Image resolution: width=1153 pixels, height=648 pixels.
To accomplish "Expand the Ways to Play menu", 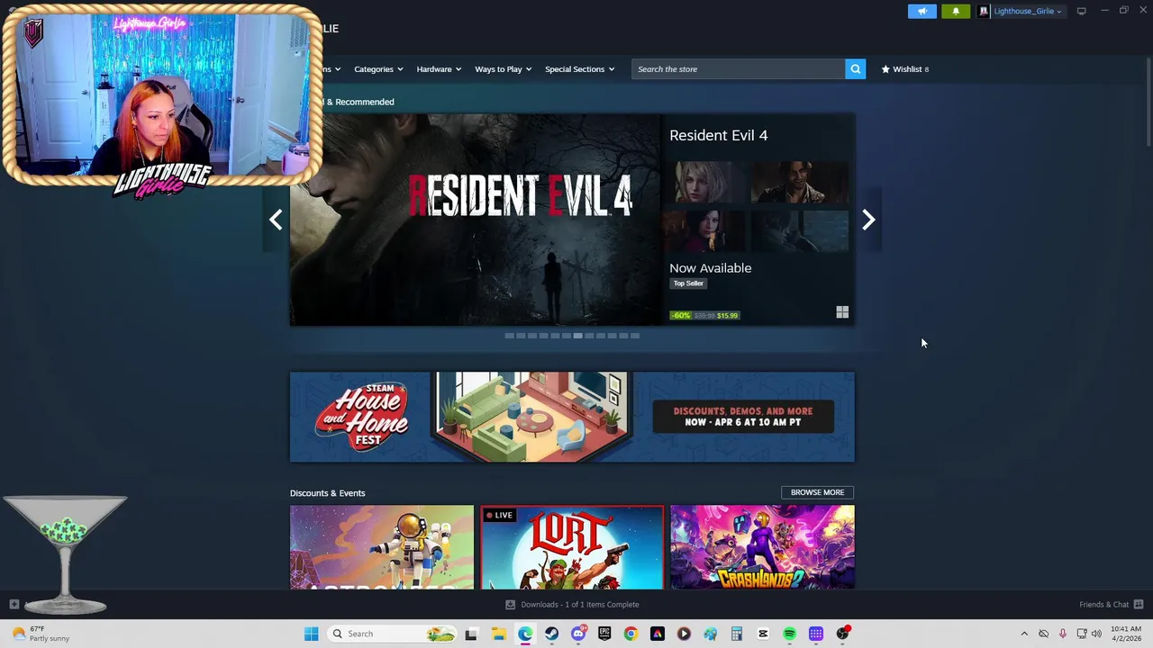I will (x=503, y=69).
